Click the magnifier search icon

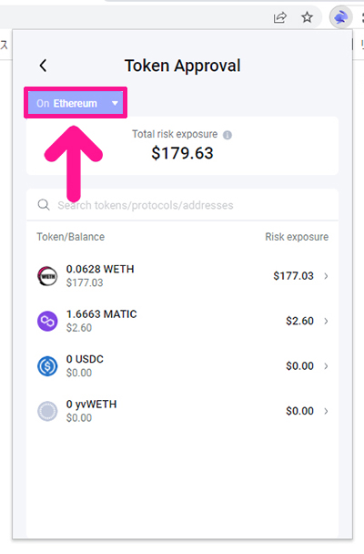pyautogui.click(x=44, y=205)
